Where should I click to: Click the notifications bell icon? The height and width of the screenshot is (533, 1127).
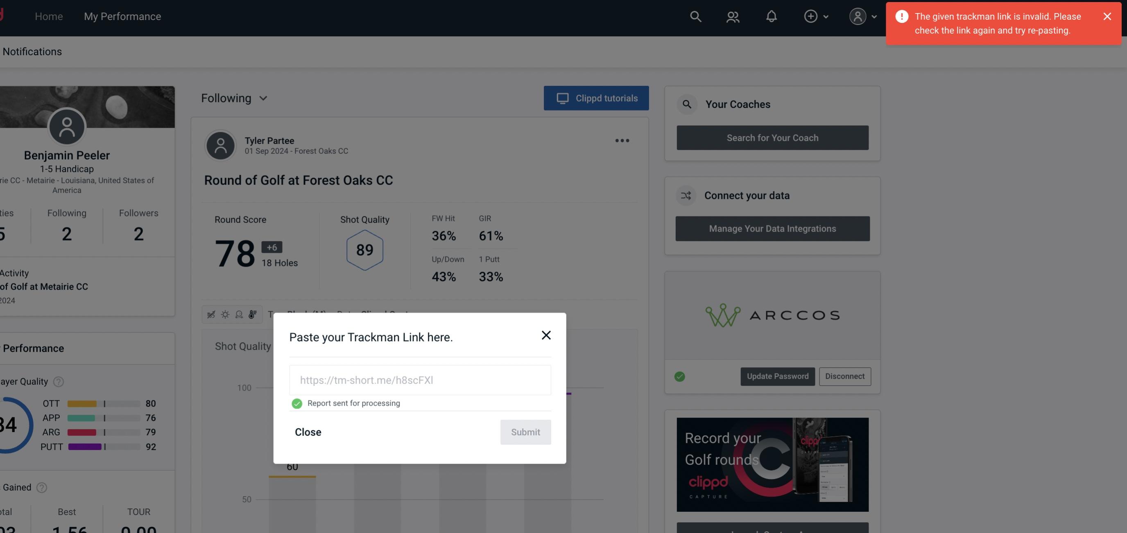(x=771, y=16)
